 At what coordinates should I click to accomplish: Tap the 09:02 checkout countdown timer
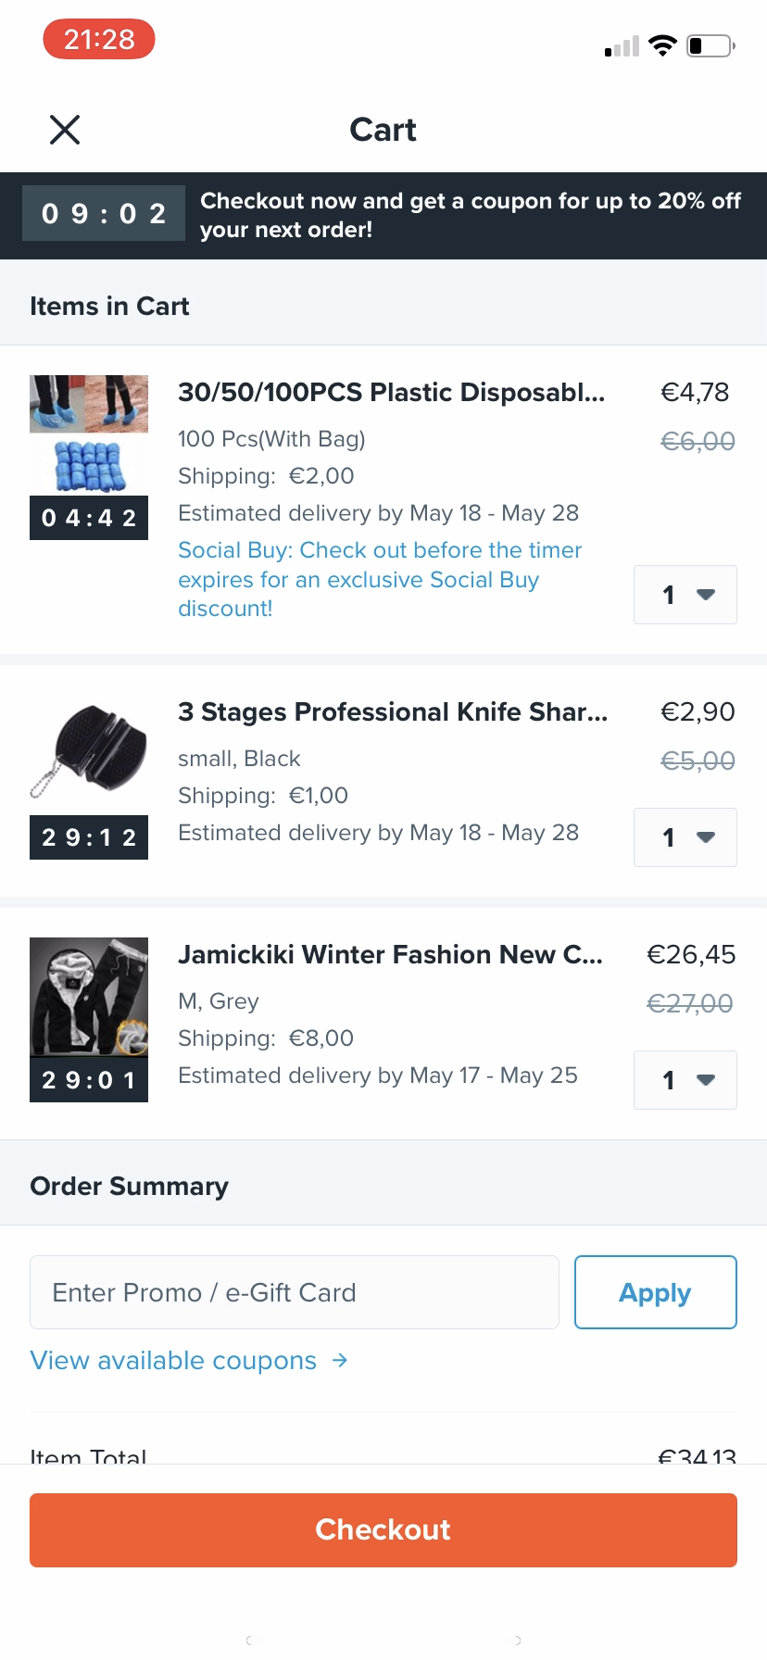[104, 214]
